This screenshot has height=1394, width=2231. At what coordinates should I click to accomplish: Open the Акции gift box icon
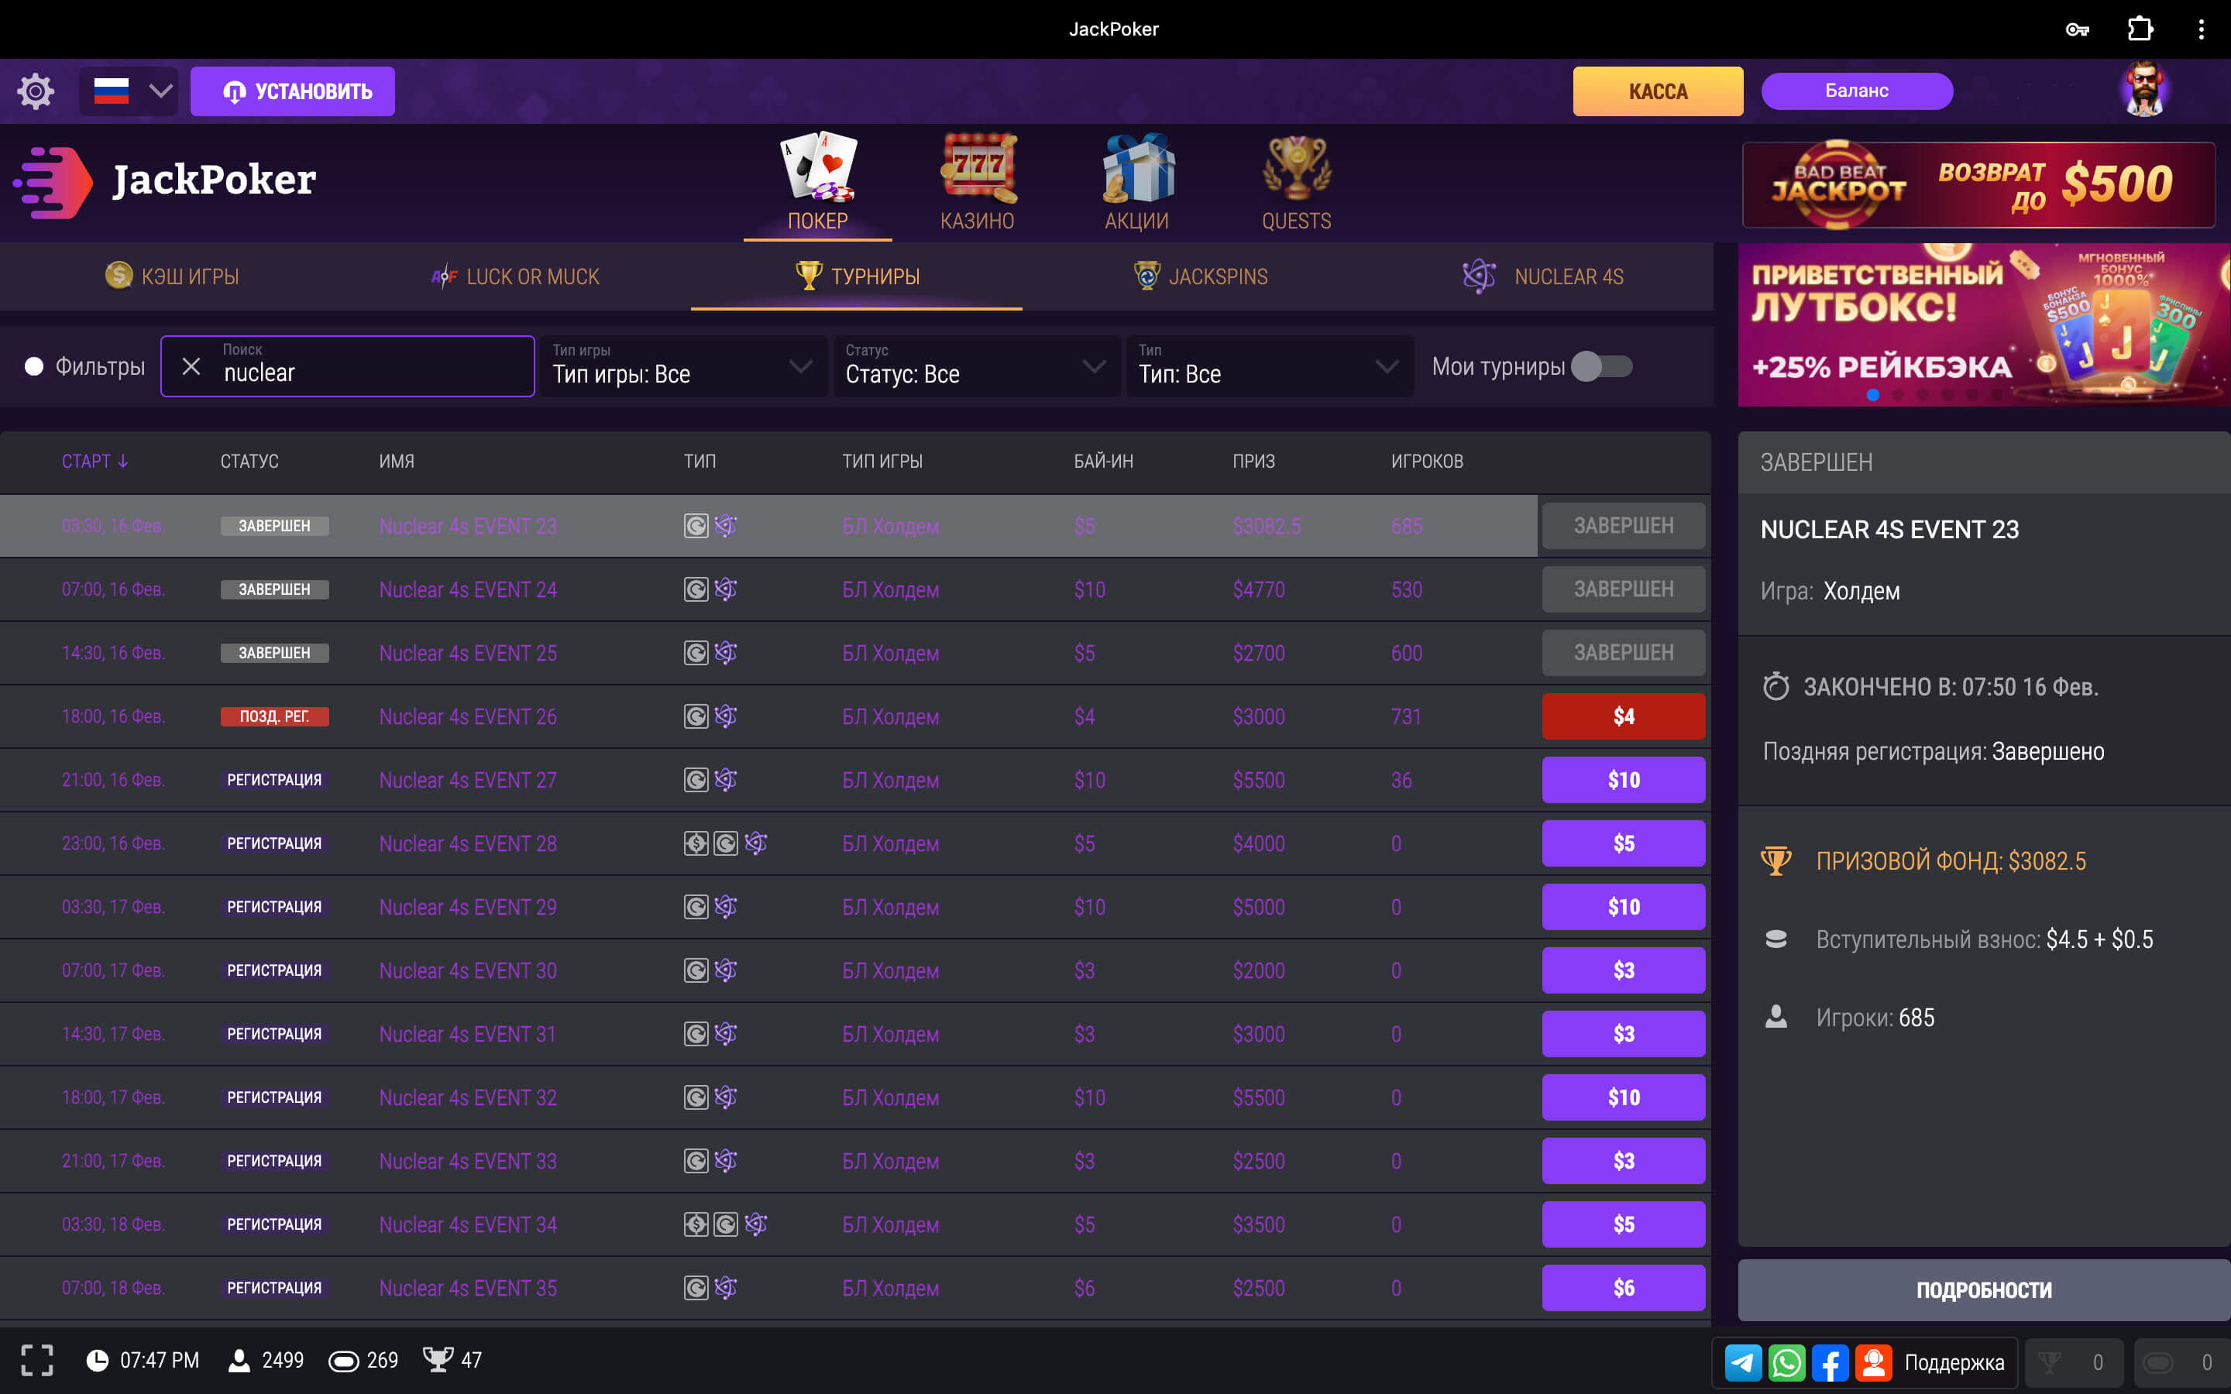(x=1136, y=168)
